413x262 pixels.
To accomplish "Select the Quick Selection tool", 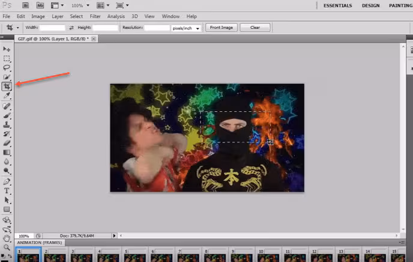I will tap(7, 77).
